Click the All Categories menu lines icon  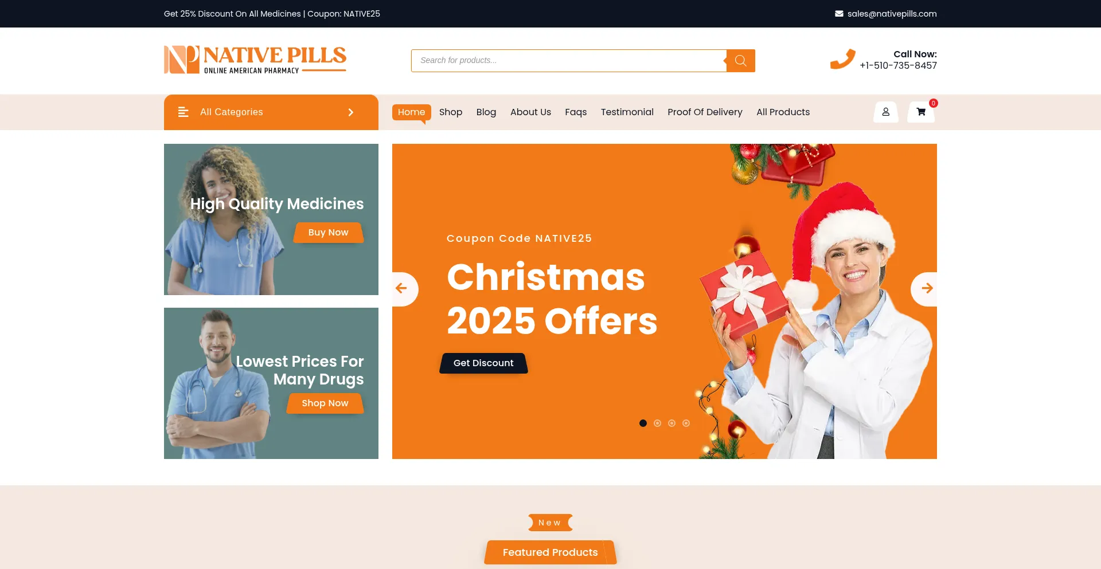[183, 112]
